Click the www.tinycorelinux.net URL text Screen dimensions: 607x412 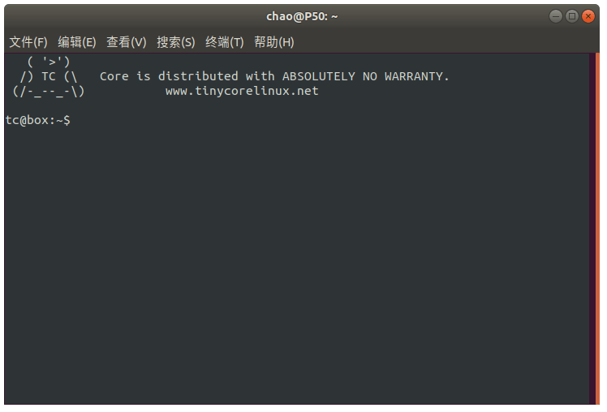242,91
